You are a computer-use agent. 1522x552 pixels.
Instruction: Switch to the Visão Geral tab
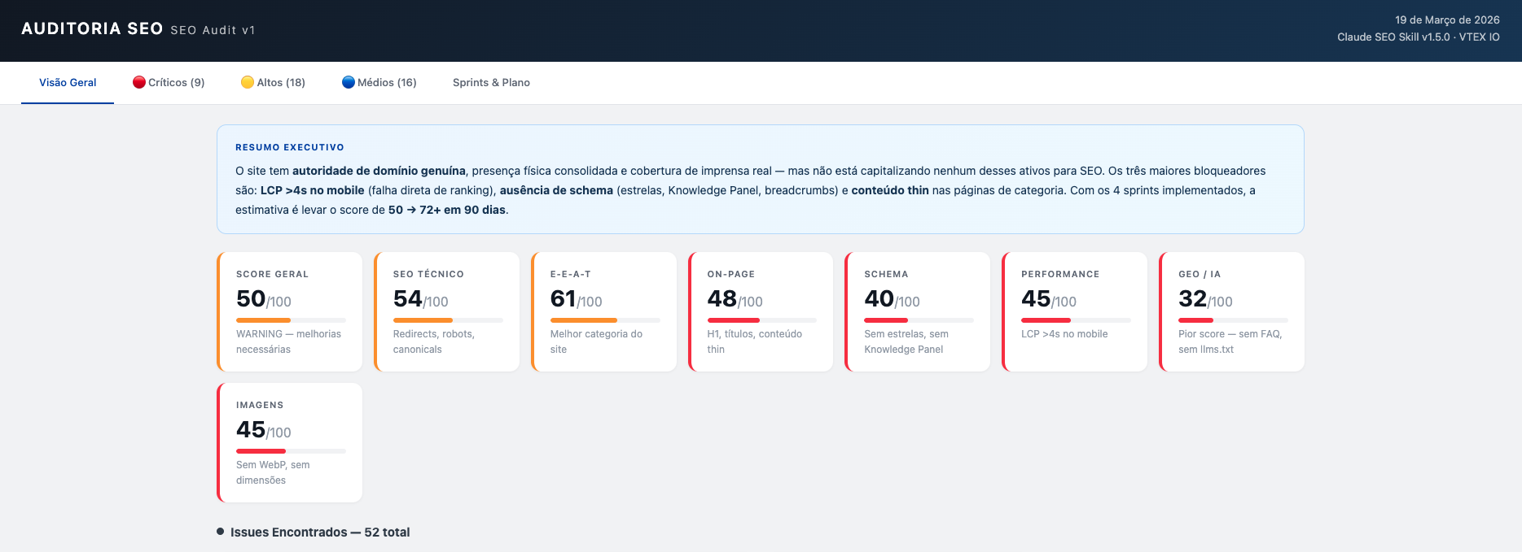(68, 83)
